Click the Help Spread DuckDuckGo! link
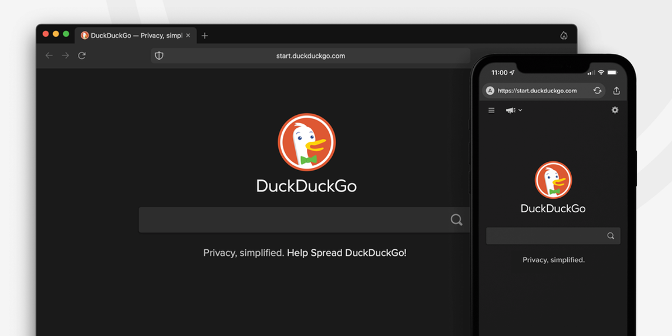 (x=347, y=253)
